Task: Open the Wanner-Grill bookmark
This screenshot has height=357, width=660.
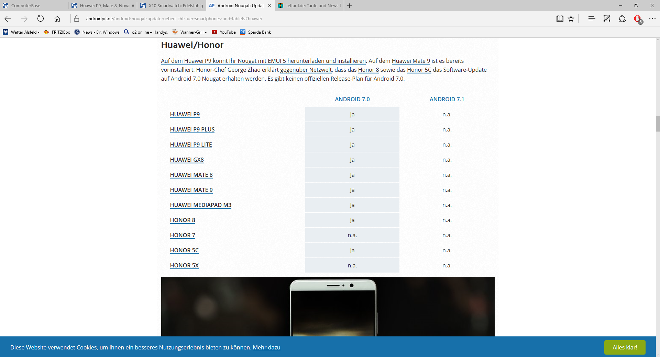Action: click(x=190, y=32)
